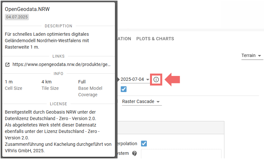Click the empty input field beside the help icon
This screenshot has width=264, height=159.
181,154
